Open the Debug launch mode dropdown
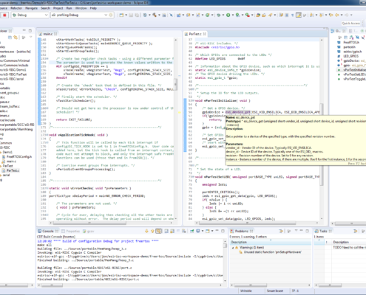366x295 pixels. tap(30, 15)
